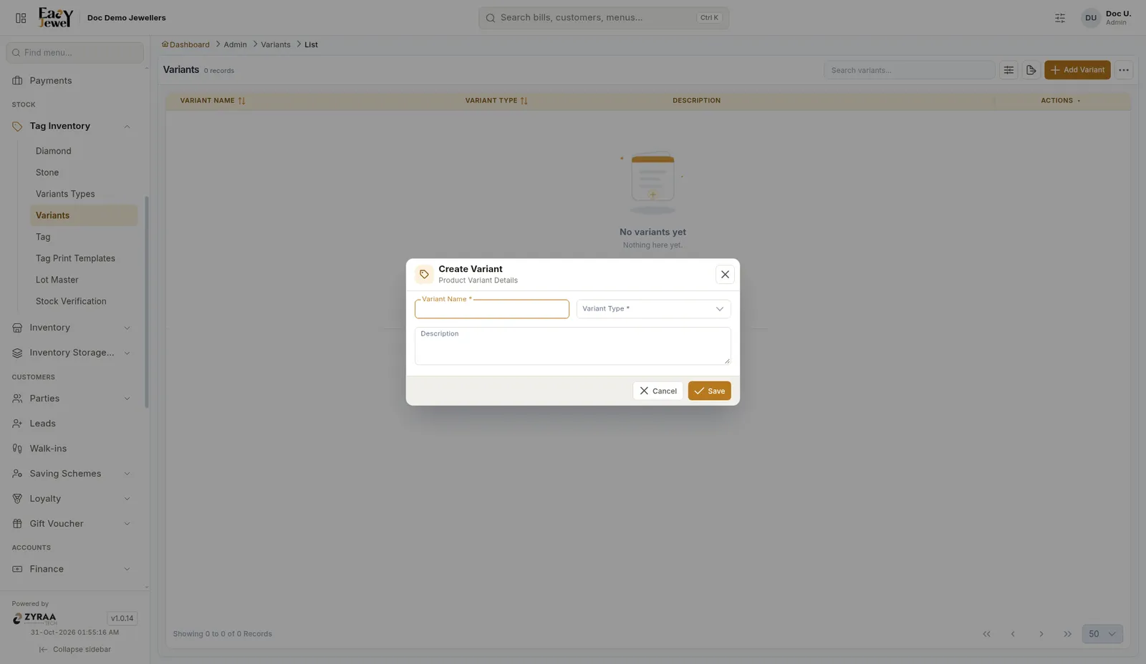Viewport: 1146px width, 664px height.
Task: Sort by Variant Name column arrows
Action: pos(241,101)
